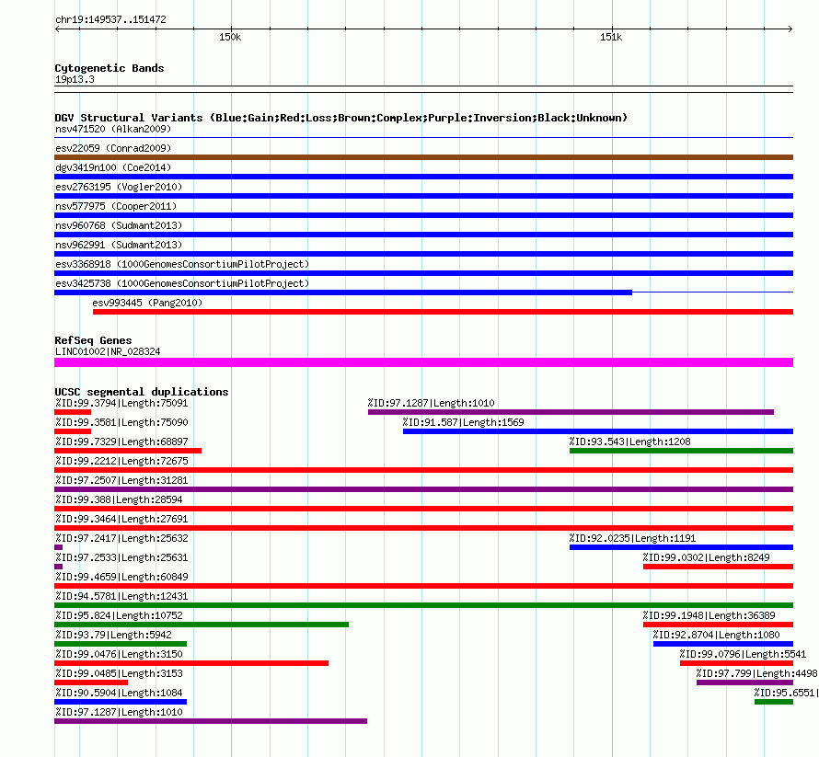
Task: Click the 19p13.3 band label
Action: (75, 79)
